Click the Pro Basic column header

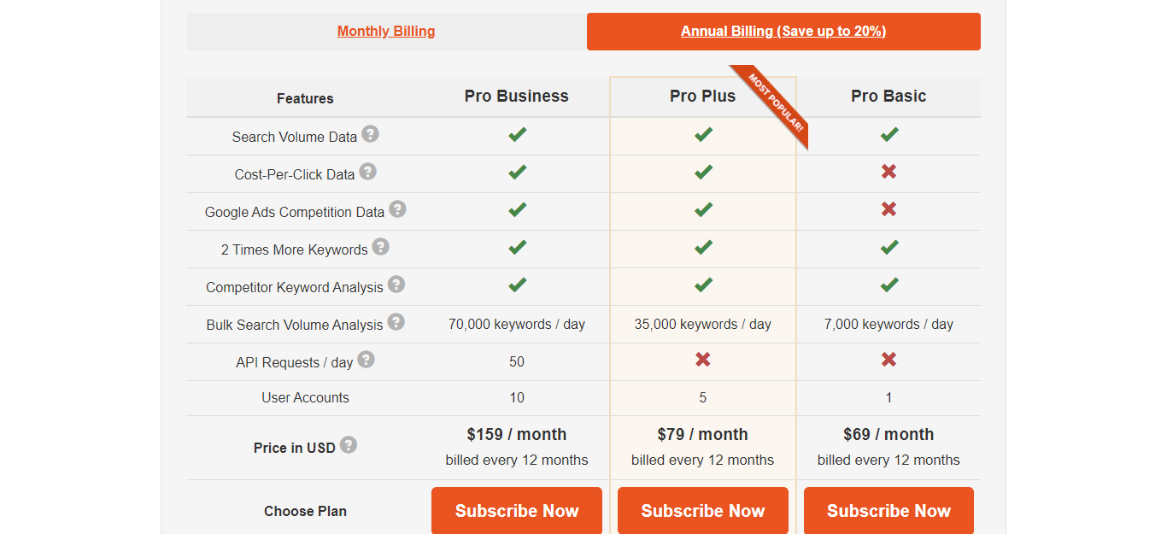888,97
